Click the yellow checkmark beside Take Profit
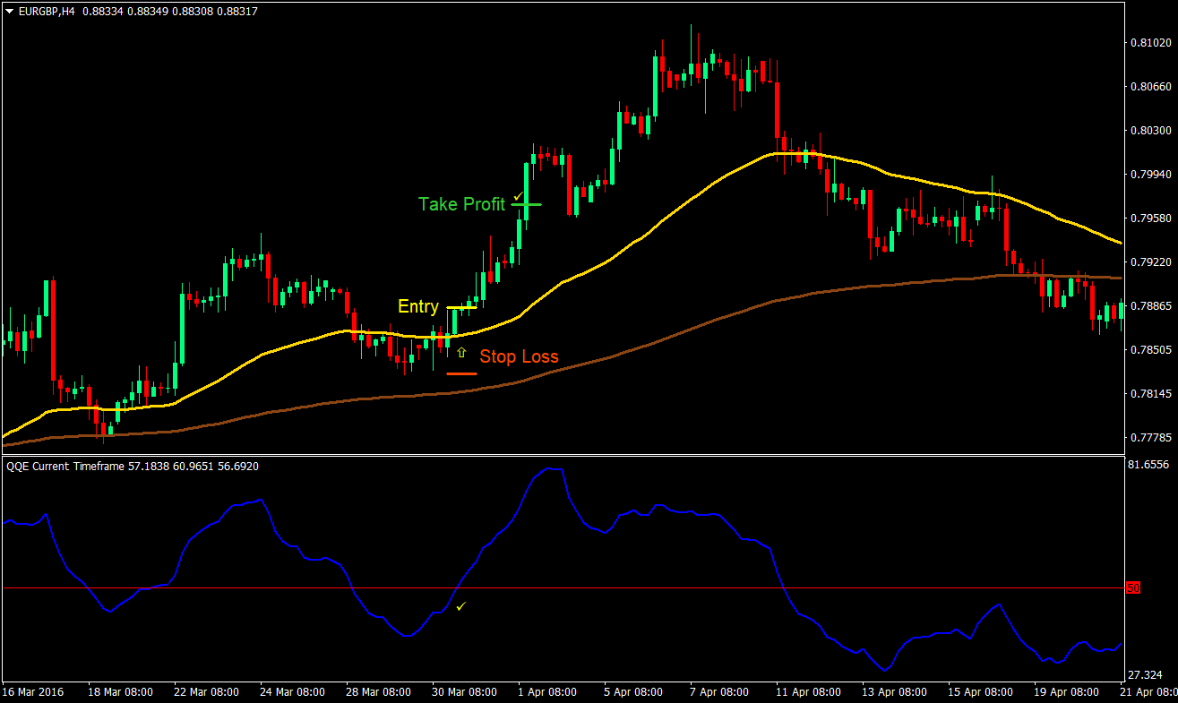This screenshot has width=1178, height=703. pyautogui.click(x=518, y=195)
